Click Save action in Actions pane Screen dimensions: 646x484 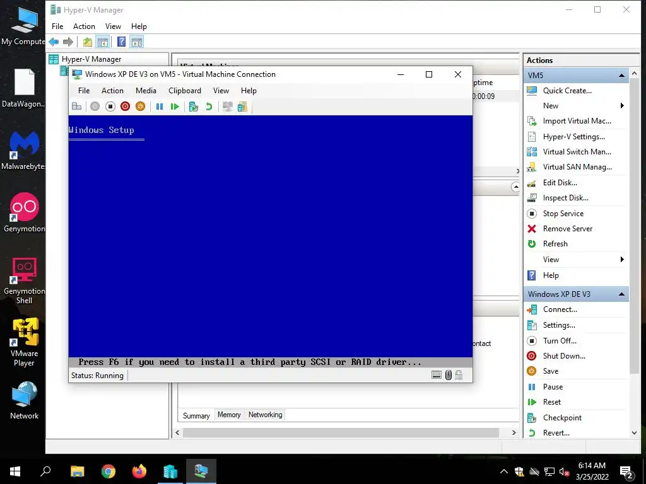pyautogui.click(x=550, y=371)
